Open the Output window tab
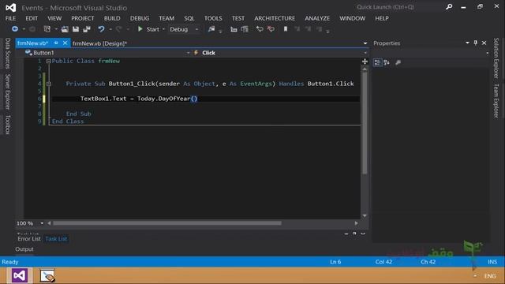This screenshot has width=505, height=284. click(24, 249)
